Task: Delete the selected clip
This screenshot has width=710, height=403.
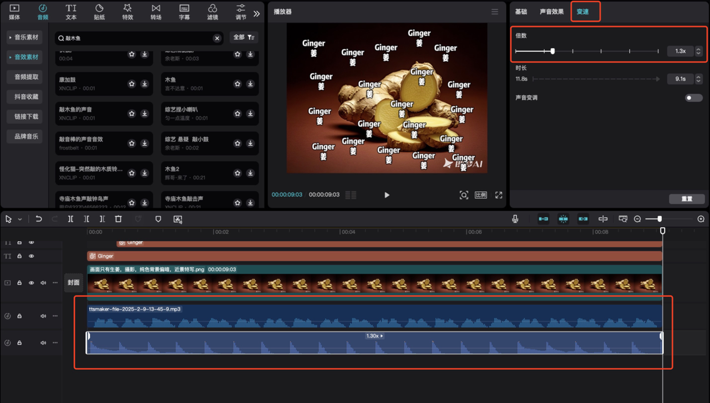Action: coord(118,219)
